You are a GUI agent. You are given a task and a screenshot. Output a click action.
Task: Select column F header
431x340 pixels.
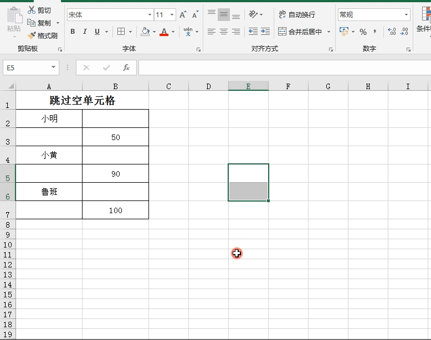(289, 86)
